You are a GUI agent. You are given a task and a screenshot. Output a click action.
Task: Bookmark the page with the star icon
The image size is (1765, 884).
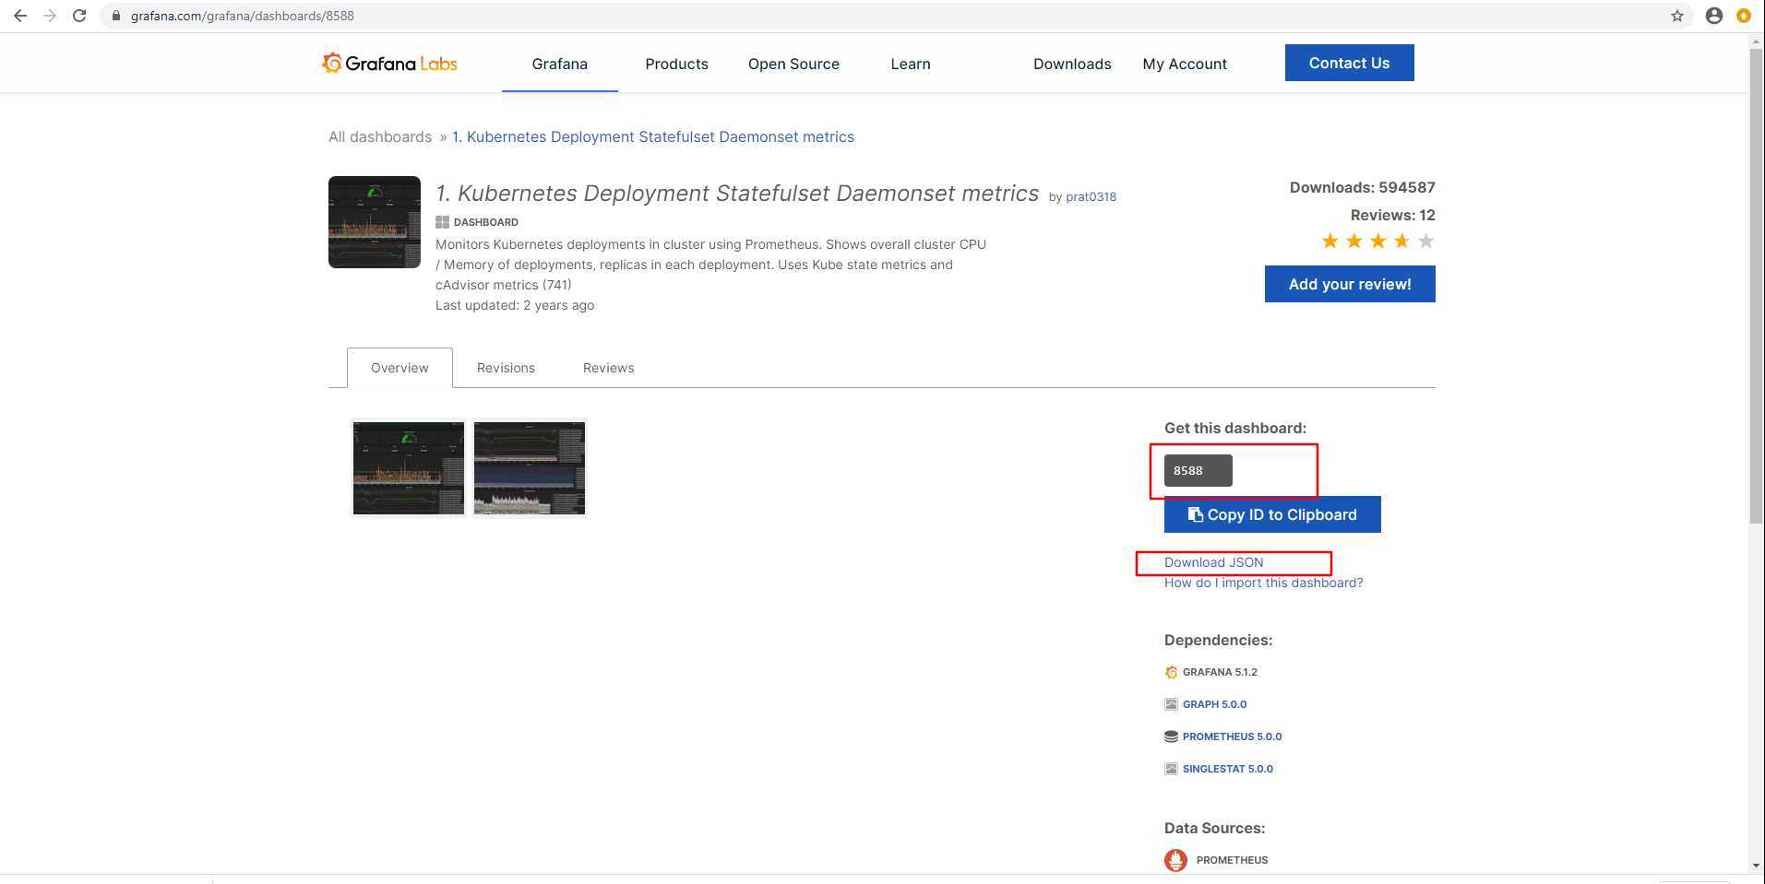click(x=1677, y=16)
